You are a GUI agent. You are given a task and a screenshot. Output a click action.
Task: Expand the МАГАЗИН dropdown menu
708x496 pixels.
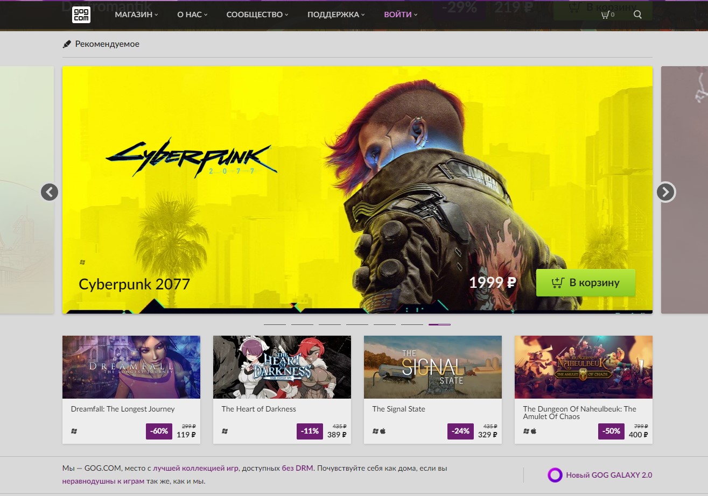tap(136, 15)
